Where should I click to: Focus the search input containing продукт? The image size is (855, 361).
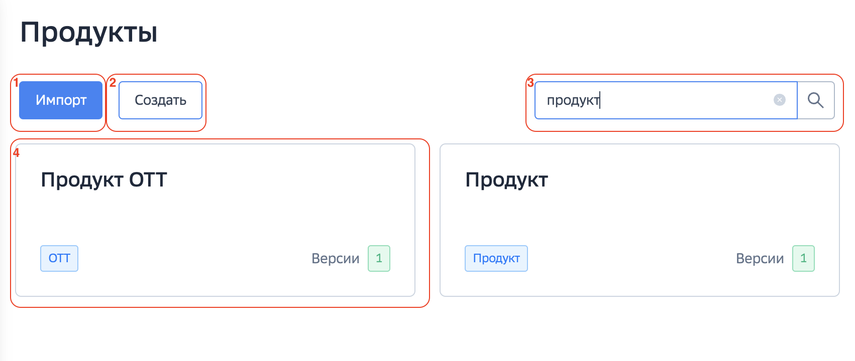(x=653, y=100)
